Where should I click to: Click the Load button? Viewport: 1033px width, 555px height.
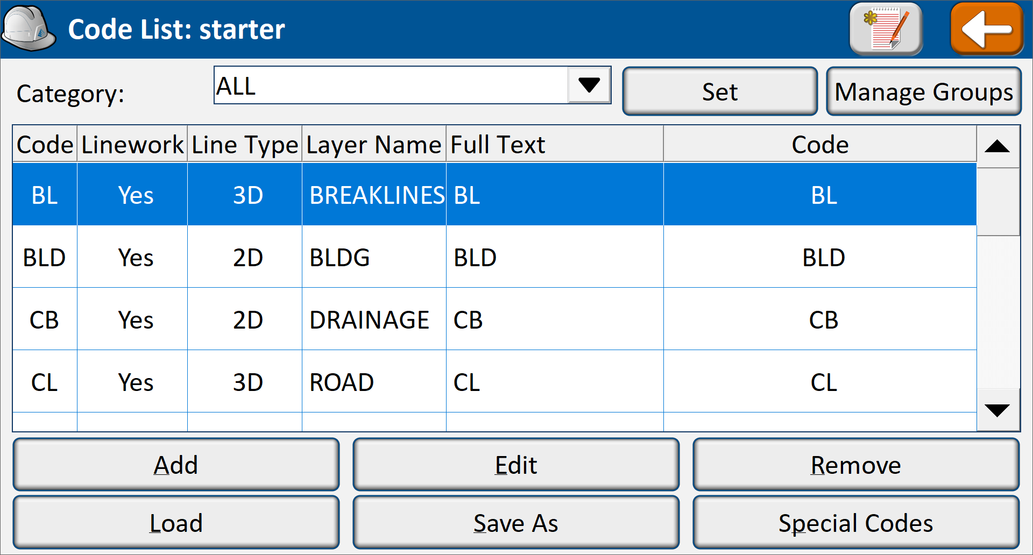176,523
